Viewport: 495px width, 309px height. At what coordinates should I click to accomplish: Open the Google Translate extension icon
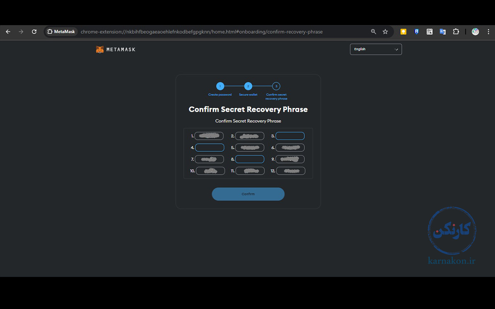443,32
